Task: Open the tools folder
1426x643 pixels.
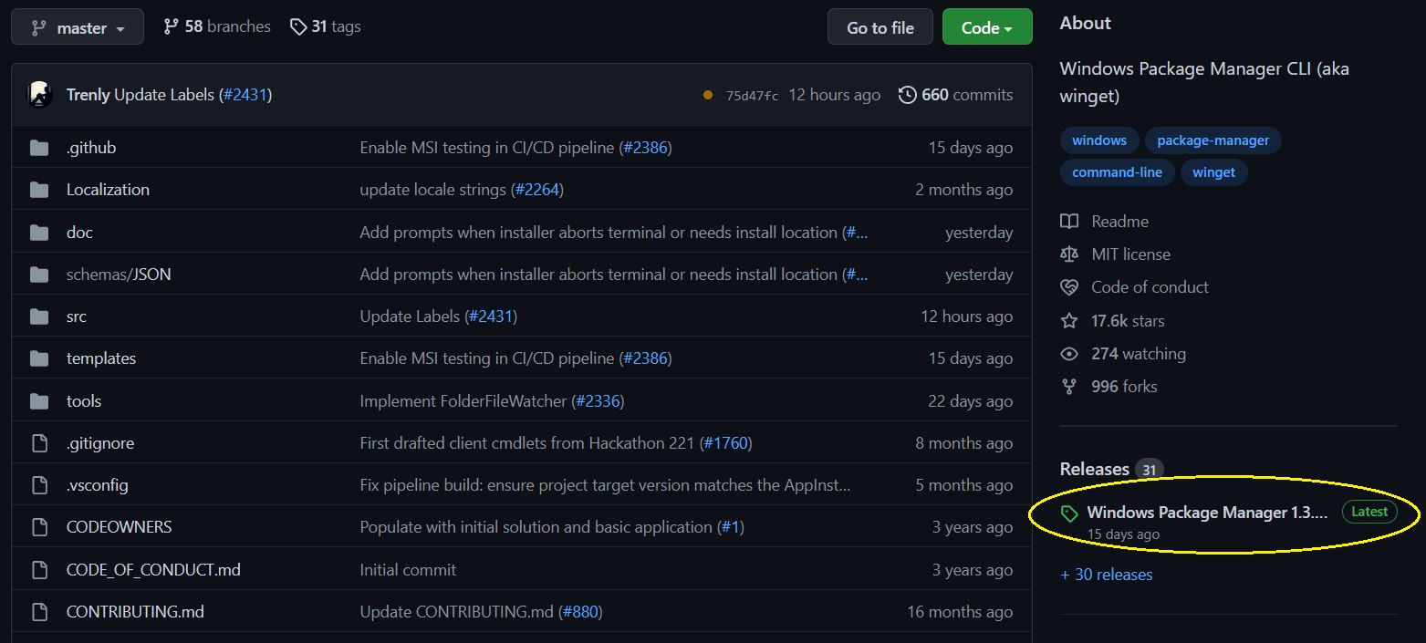Action: [84, 401]
